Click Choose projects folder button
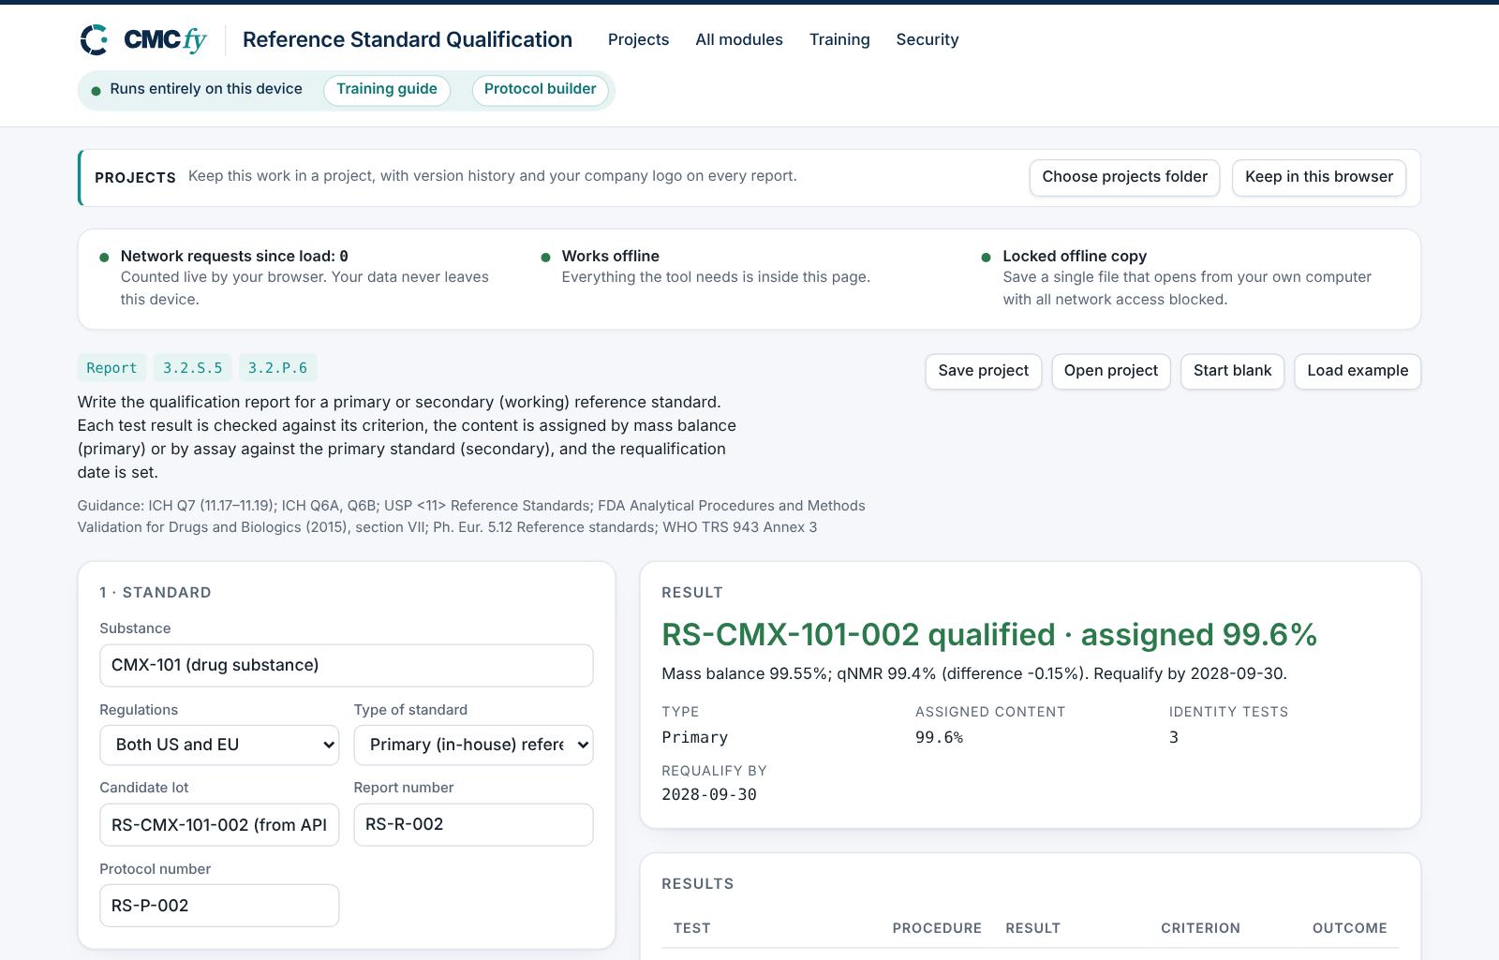The image size is (1499, 960). coord(1124,178)
